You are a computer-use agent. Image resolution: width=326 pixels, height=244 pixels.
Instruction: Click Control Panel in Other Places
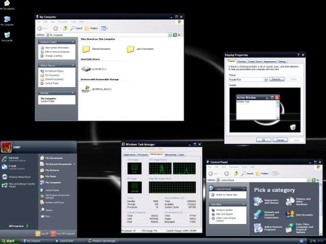[x=50, y=84]
